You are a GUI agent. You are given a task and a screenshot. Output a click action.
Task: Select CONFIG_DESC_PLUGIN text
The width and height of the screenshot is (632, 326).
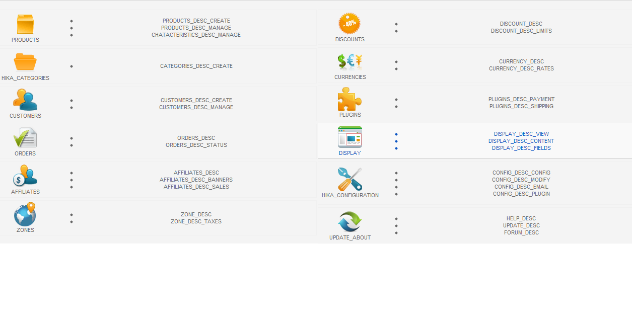coord(521,194)
